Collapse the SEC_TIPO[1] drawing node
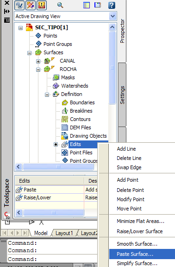 tap(20, 28)
